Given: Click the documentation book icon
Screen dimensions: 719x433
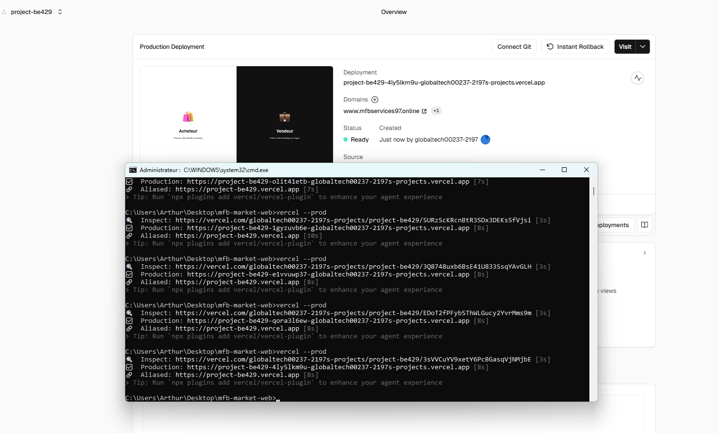Looking at the screenshot, I should [645, 225].
